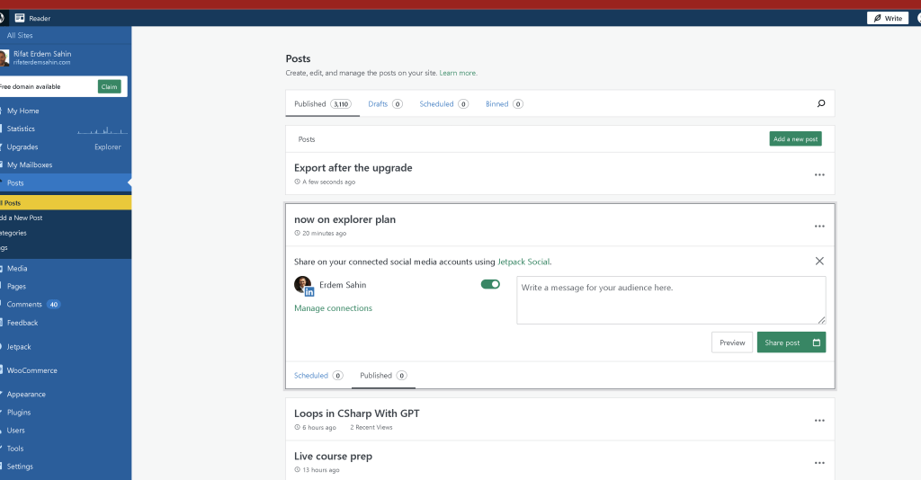The width and height of the screenshot is (921, 480).
Task: Open Export after the upgrade post
Action: 353,168
